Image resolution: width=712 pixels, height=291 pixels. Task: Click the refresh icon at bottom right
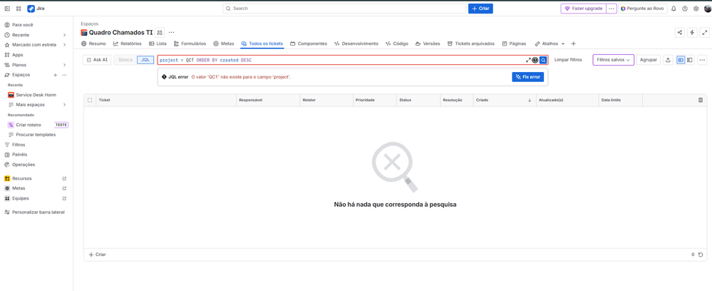point(700,255)
